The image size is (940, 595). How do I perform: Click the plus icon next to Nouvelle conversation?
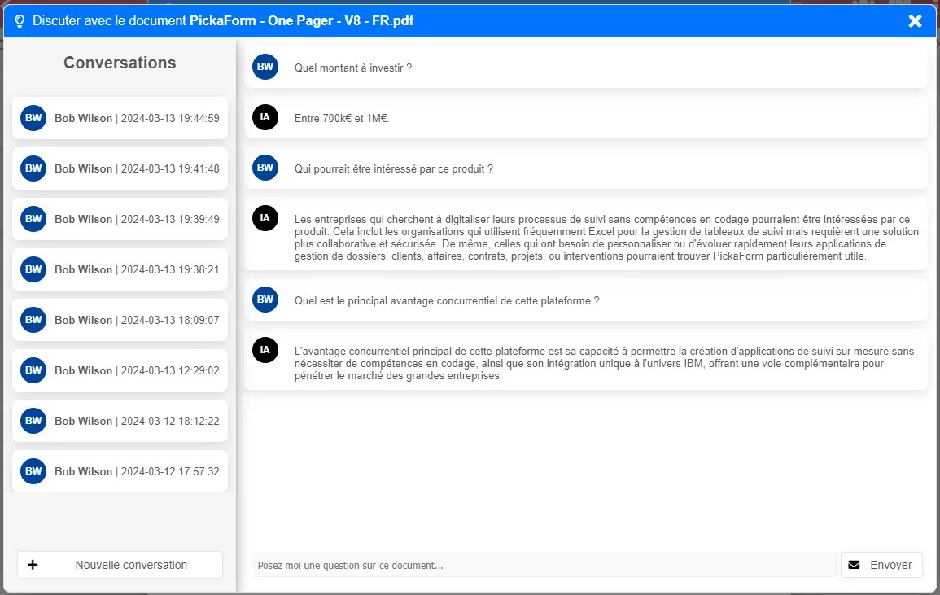(33, 564)
